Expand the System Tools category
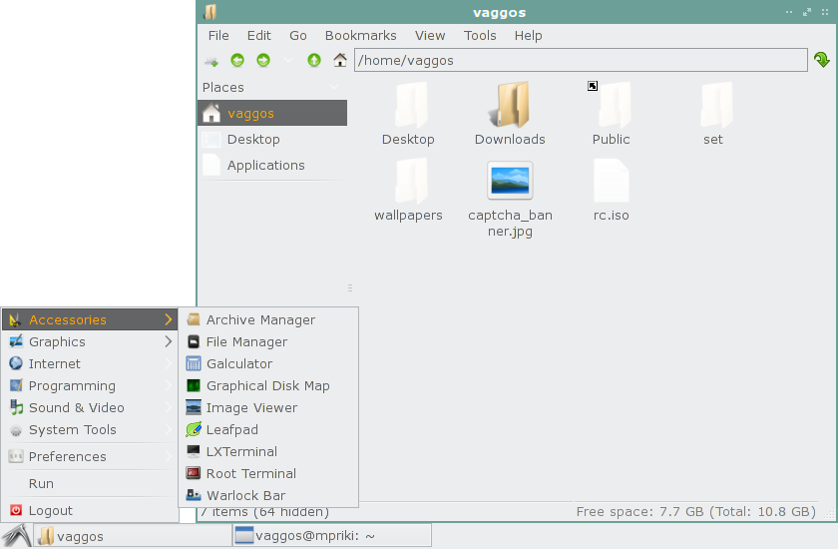Viewport: 838px width, 549px height. (90, 430)
